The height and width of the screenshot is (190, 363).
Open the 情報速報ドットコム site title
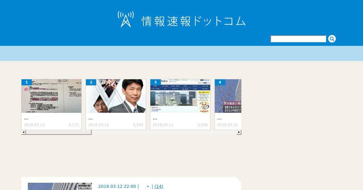point(194,21)
